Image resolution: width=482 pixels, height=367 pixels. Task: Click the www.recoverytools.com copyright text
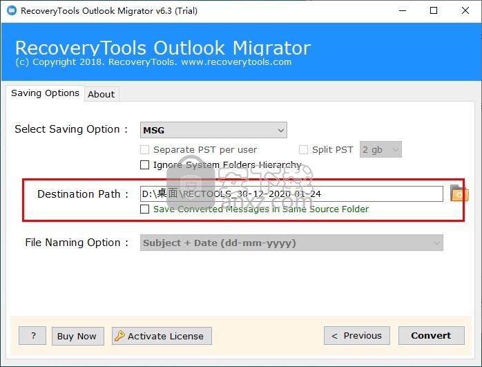click(x=153, y=62)
